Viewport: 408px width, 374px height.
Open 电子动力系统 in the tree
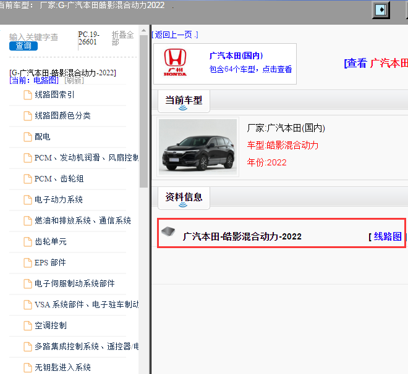59,199
